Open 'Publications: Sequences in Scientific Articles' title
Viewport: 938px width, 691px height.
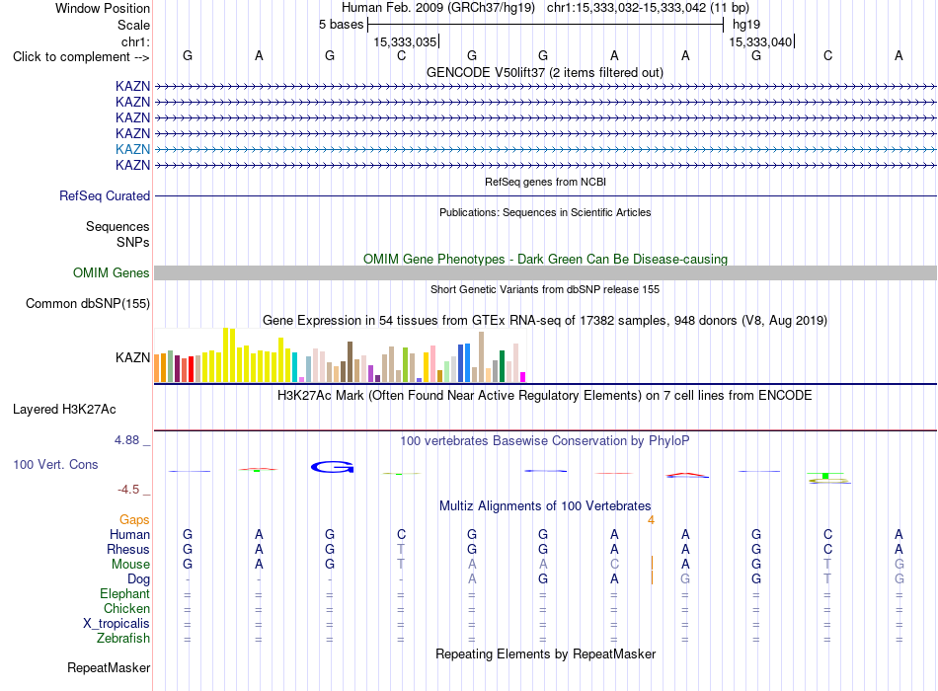click(x=545, y=212)
